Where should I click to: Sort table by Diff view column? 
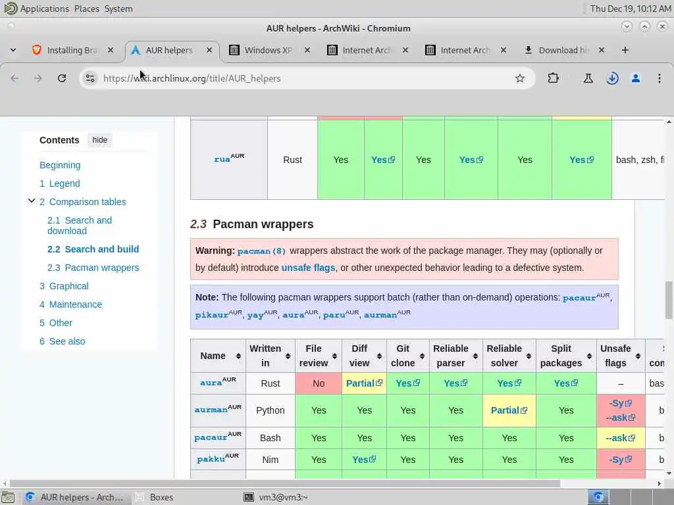(365, 356)
